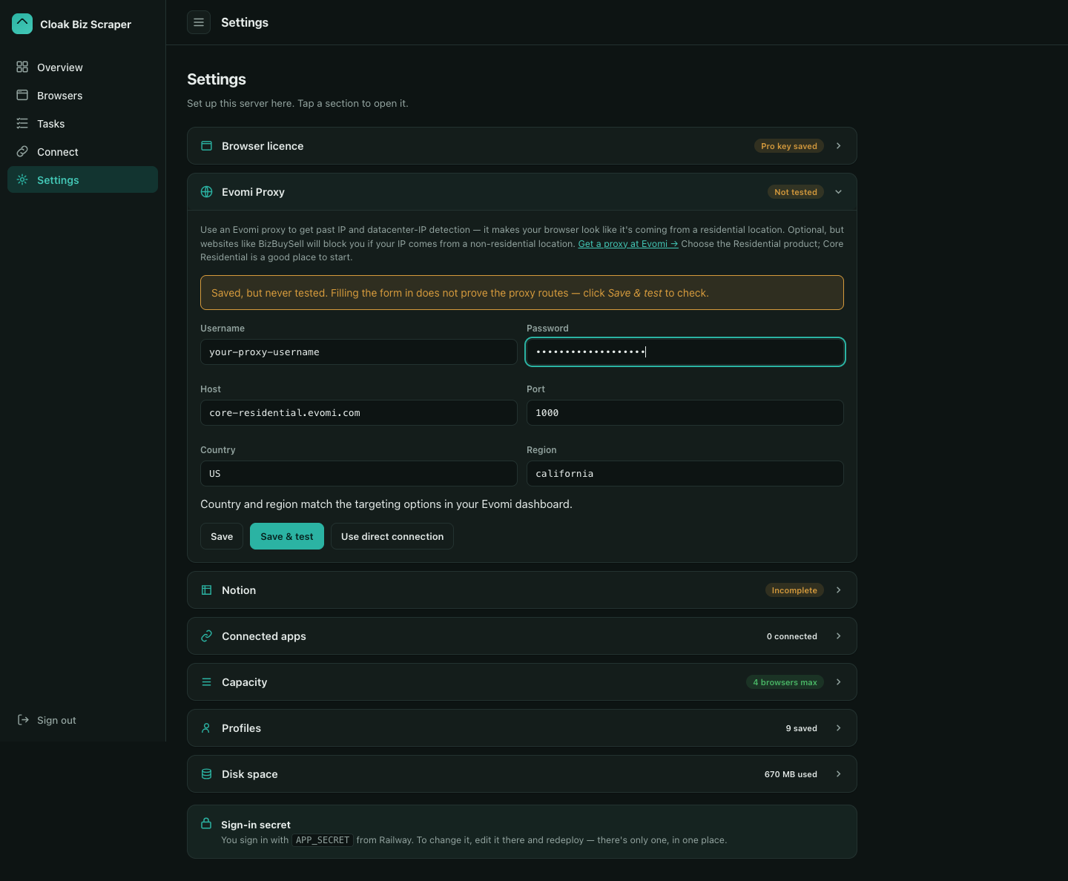The width and height of the screenshot is (1068, 881).
Task: Focus the Host input field
Action: (x=359, y=412)
